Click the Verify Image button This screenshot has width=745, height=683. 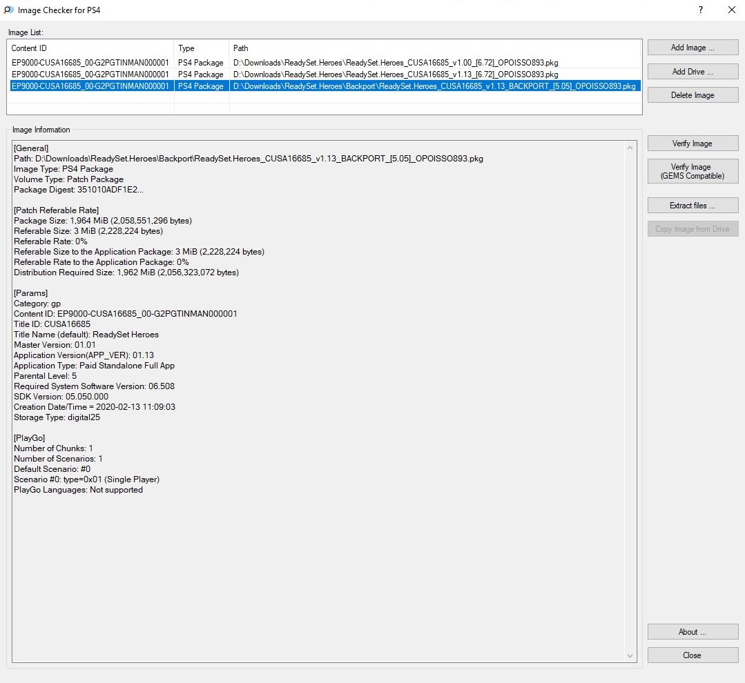(693, 143)
